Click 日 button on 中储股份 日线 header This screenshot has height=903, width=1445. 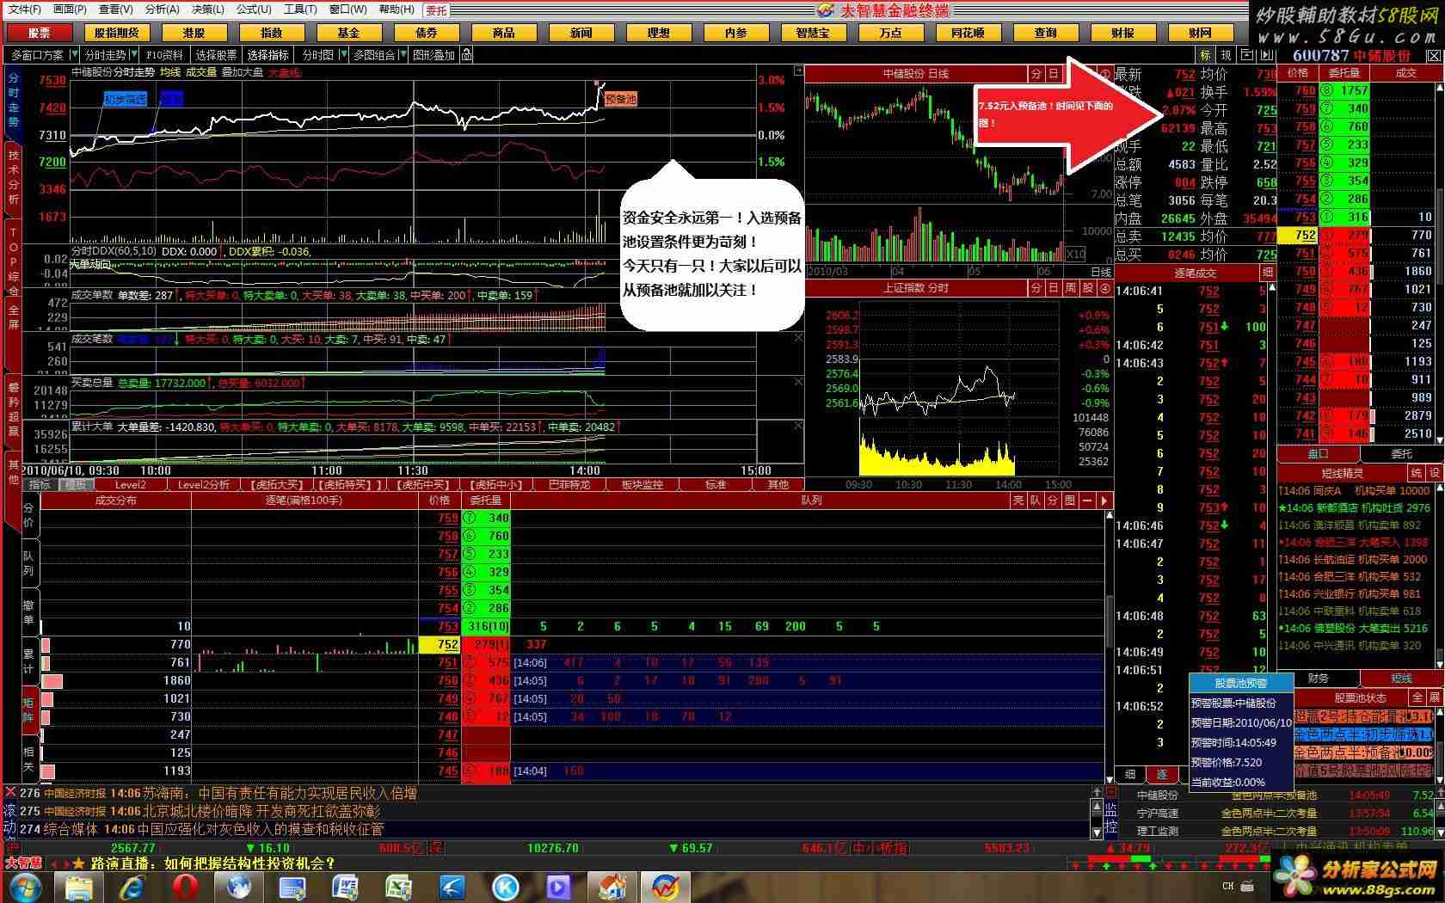(1053, 74)
